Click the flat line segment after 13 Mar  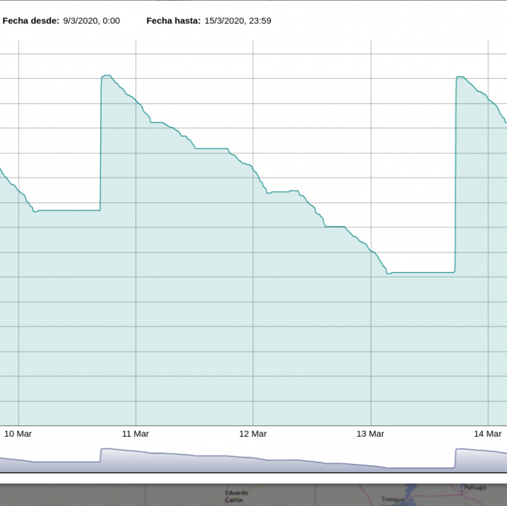click(x=422, y=273)
